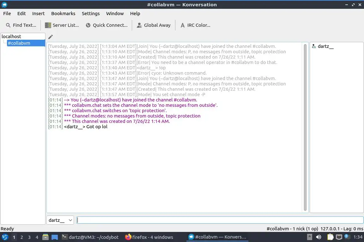Viewport: 364px width, 242px height.
Task: Open the Bookmarks menu
Action: 63,14
